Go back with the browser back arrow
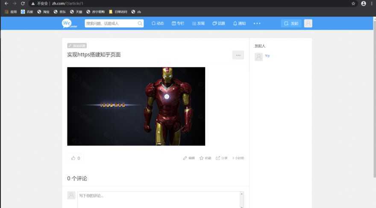Screen dimensions: 376x208 tap(6, 3)
